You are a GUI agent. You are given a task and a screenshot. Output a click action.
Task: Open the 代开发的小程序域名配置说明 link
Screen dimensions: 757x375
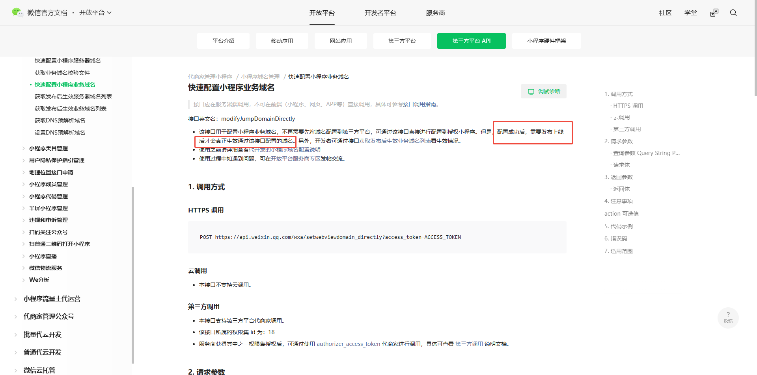285,150
